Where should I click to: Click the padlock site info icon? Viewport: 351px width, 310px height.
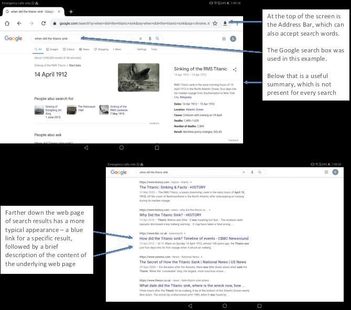pos(54,23)
